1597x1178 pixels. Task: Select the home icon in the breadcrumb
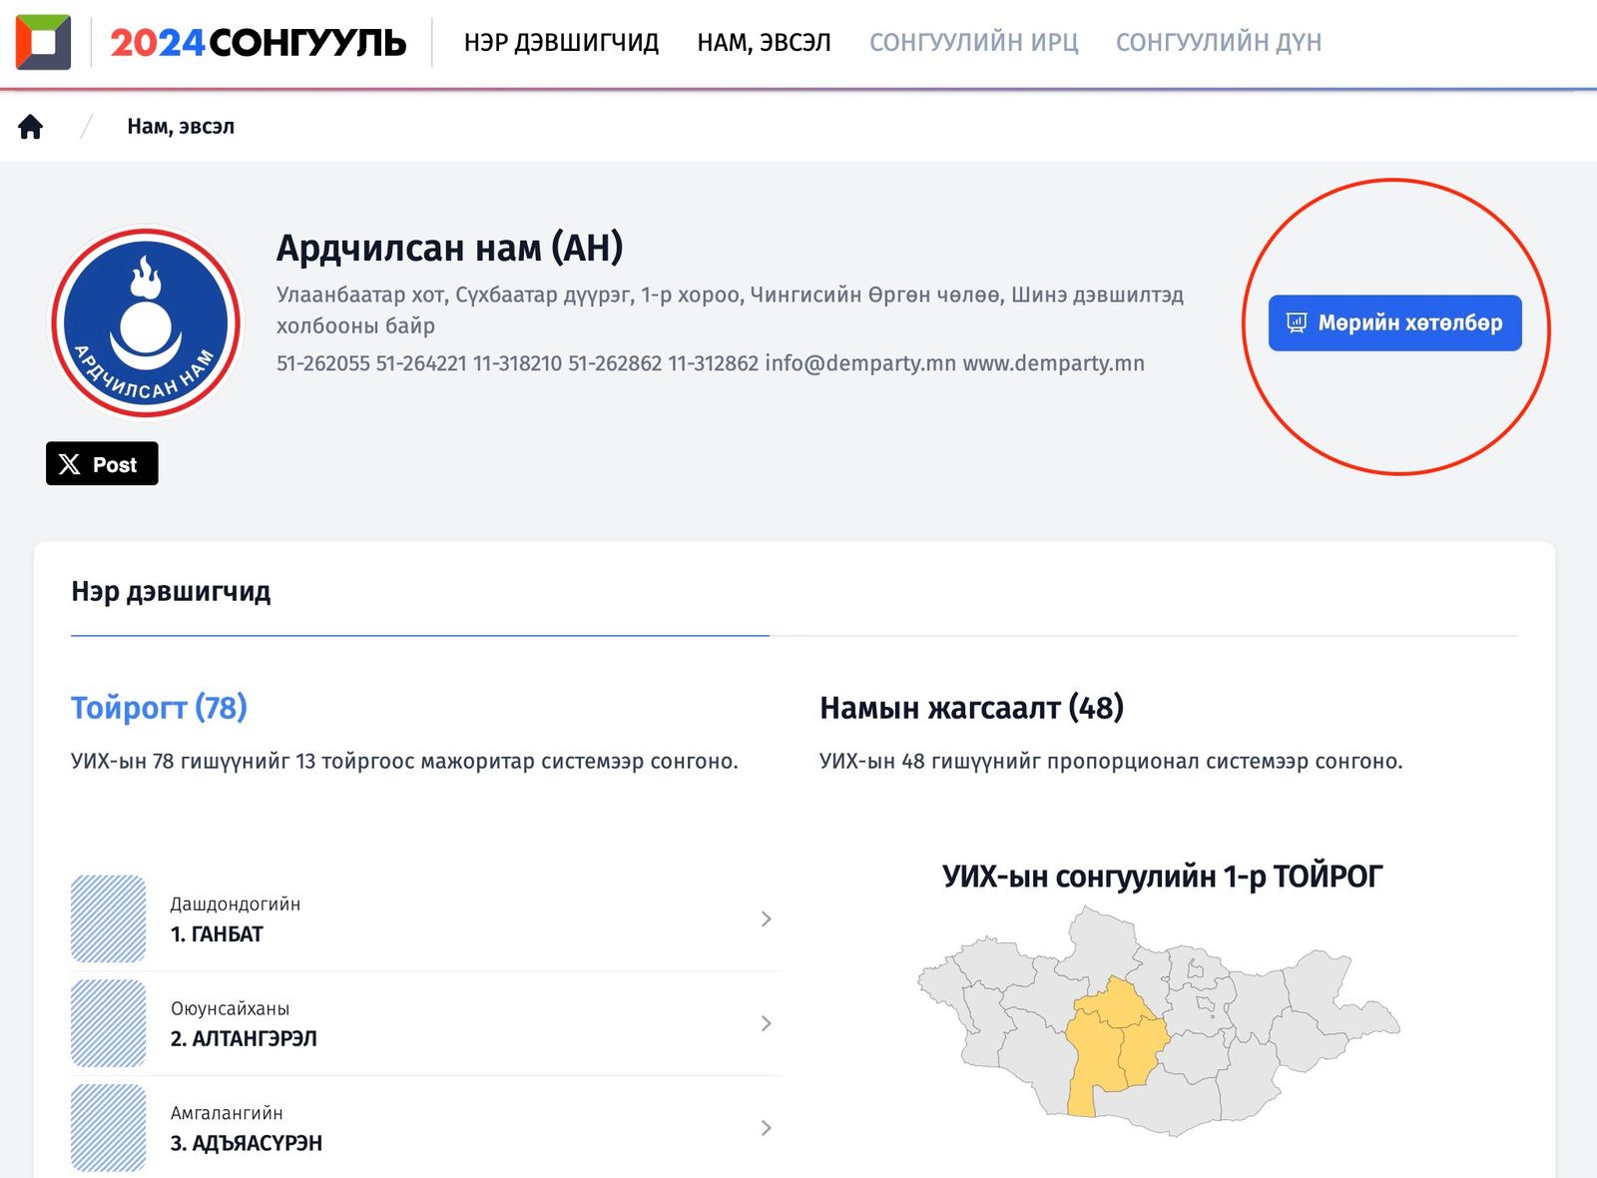31,126
